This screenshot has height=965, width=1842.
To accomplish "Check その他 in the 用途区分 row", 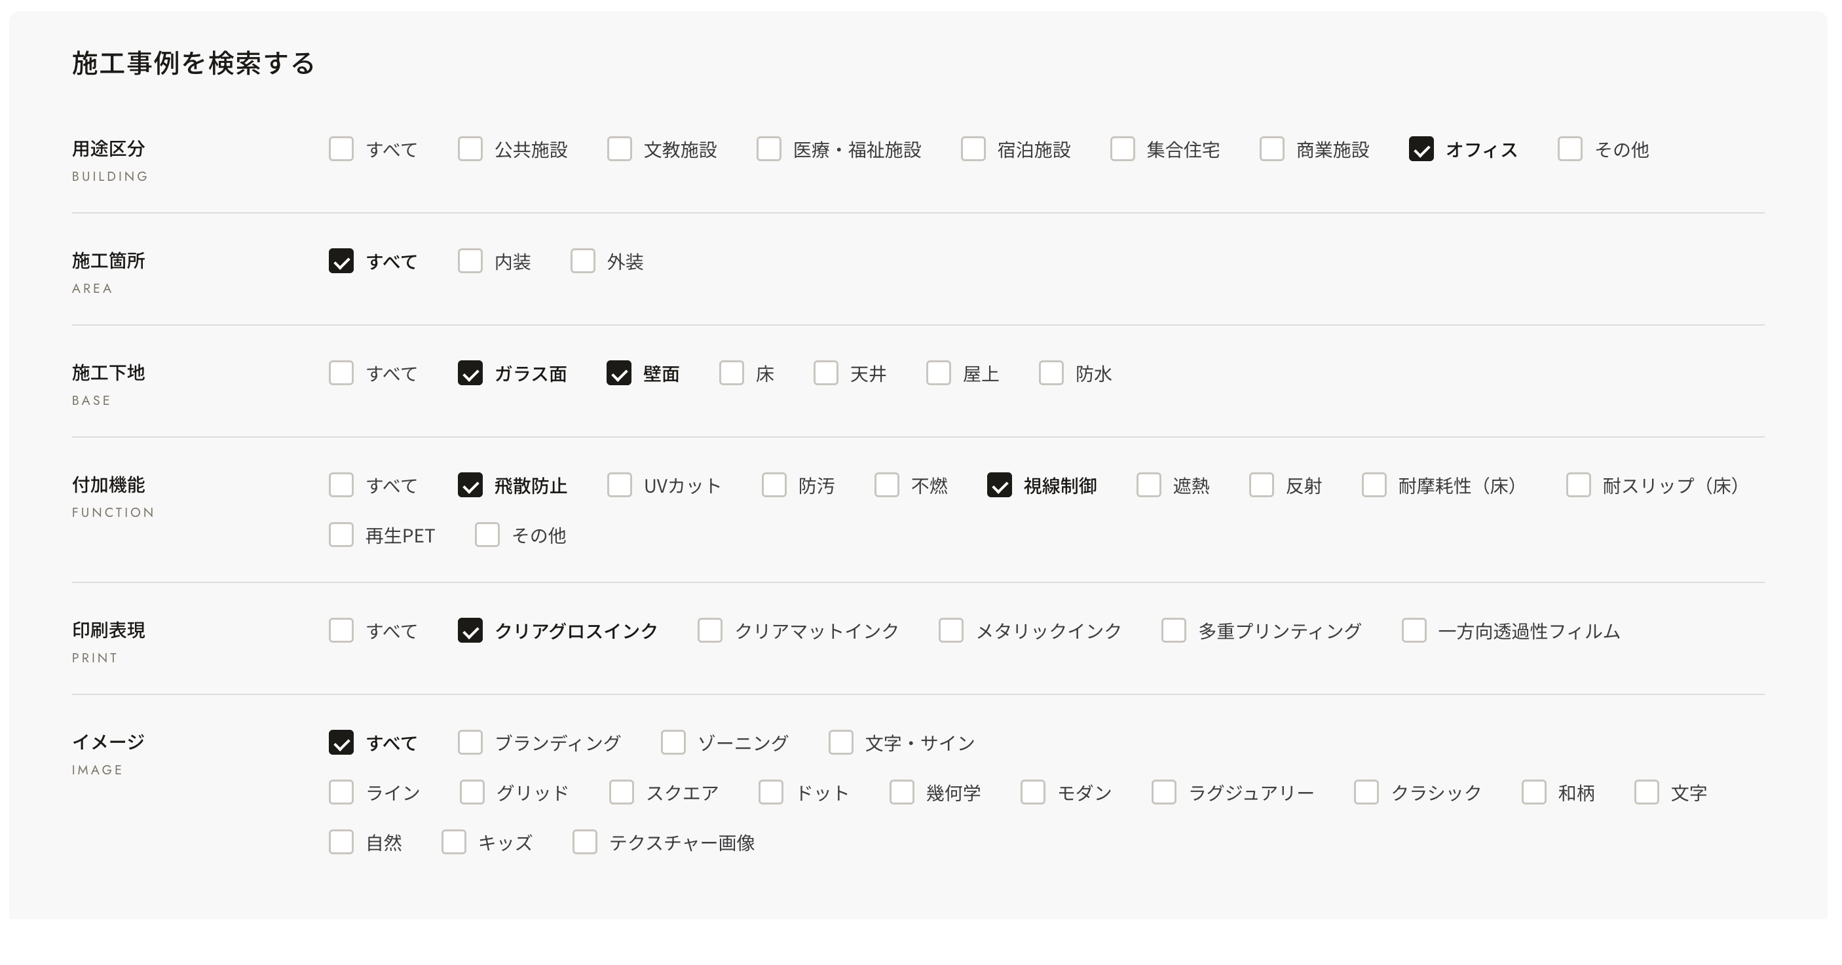I will point(1570,149).
